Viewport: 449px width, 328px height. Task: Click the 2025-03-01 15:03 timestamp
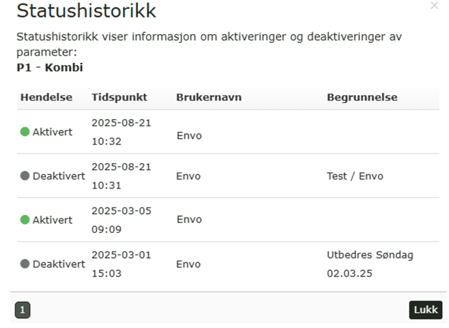tap(121, 264)
